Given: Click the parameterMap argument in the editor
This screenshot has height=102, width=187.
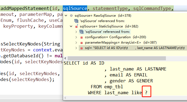Looking at the screenshot, I should point(35,14).
